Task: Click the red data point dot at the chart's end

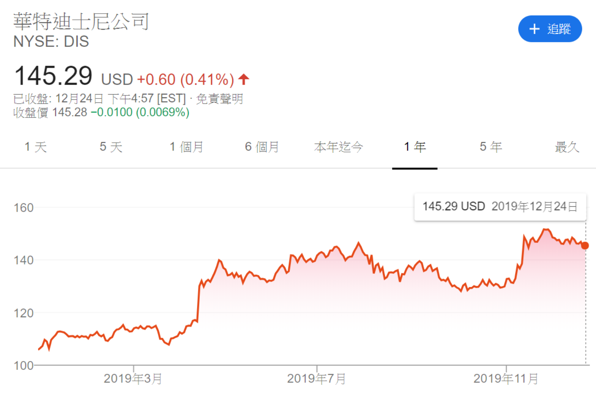Action: (x=585, y=245)
